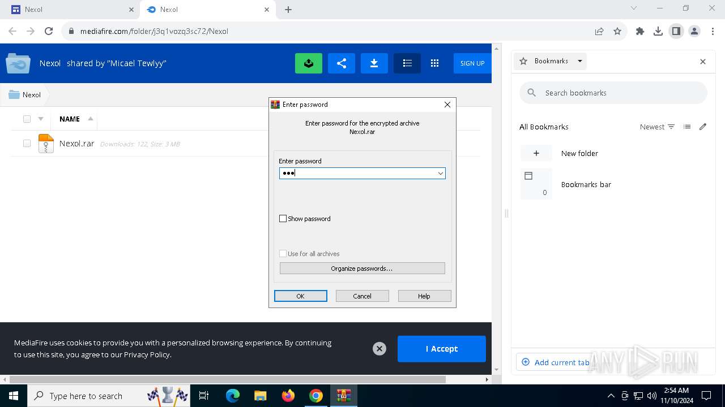Click Organize passwords button
Image resolution: width=725 pixels, height=407 pixels.
tap(362, 269)
